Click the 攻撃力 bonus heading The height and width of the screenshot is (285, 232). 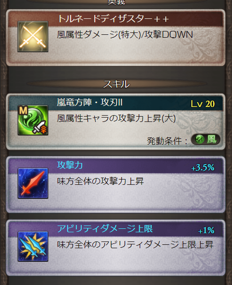[x=70, y=165]
